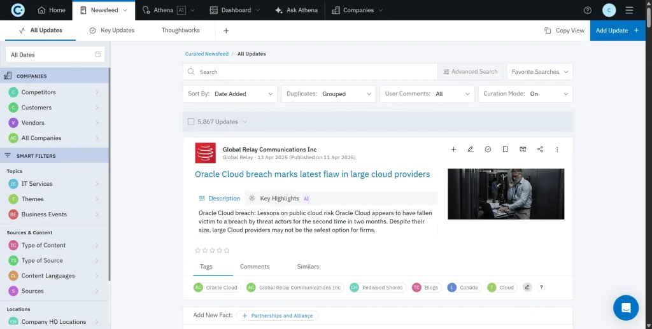Click the Add Update button
This screenshot has width=652, height=329.
(x=617, y=31)
